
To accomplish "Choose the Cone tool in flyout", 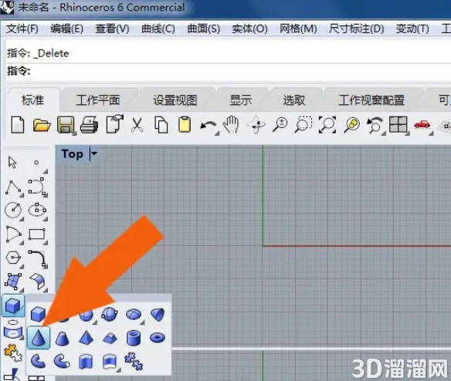I will click(x=39, y=338).
